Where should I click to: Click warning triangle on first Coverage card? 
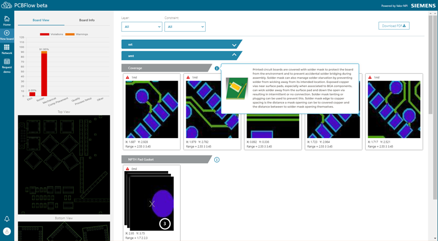(127, 77)
